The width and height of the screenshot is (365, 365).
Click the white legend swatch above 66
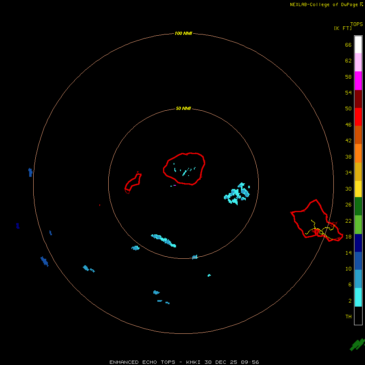coord(358,45)
